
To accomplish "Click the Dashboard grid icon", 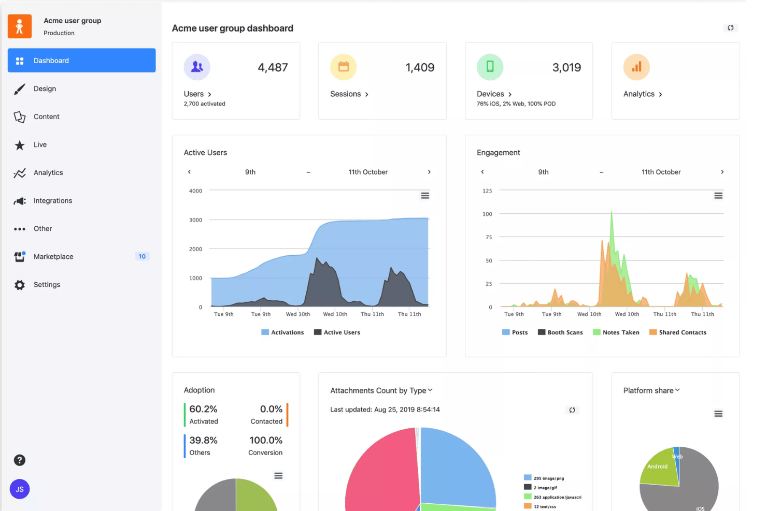I will [20, 61].
